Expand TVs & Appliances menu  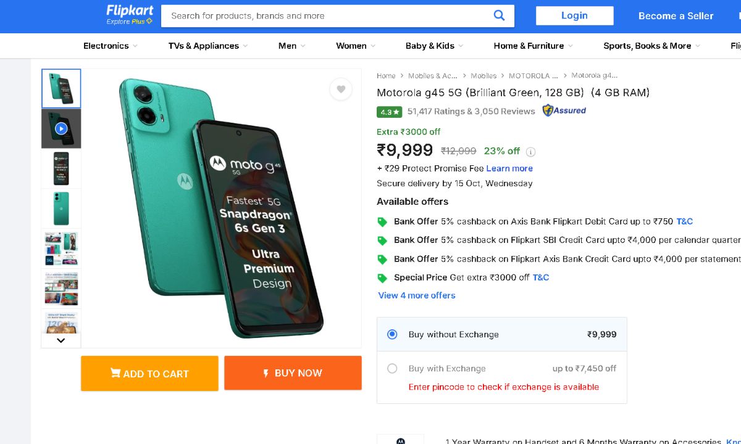[x=207, y=46]
